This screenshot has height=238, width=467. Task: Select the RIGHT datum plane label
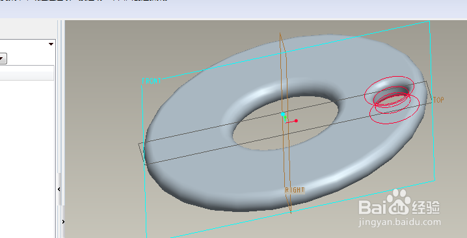[x=295, y=190]
